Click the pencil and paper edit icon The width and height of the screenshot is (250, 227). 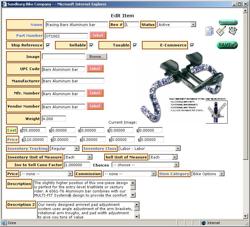click(221, 31)
